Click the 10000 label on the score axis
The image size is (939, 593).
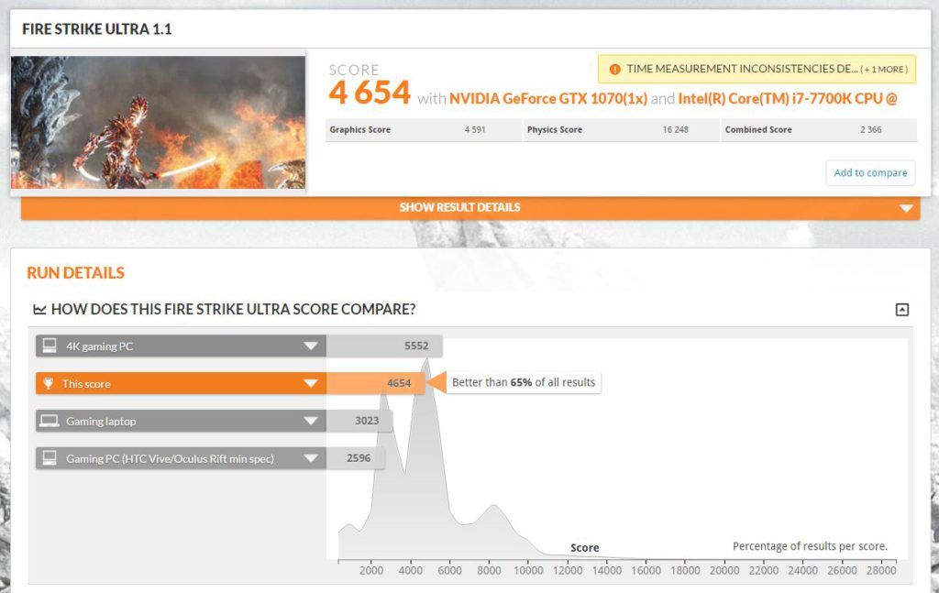tap(528, 571)
